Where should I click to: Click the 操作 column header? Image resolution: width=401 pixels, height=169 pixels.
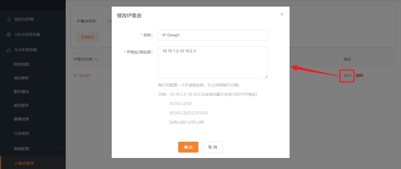pos(347,59)
